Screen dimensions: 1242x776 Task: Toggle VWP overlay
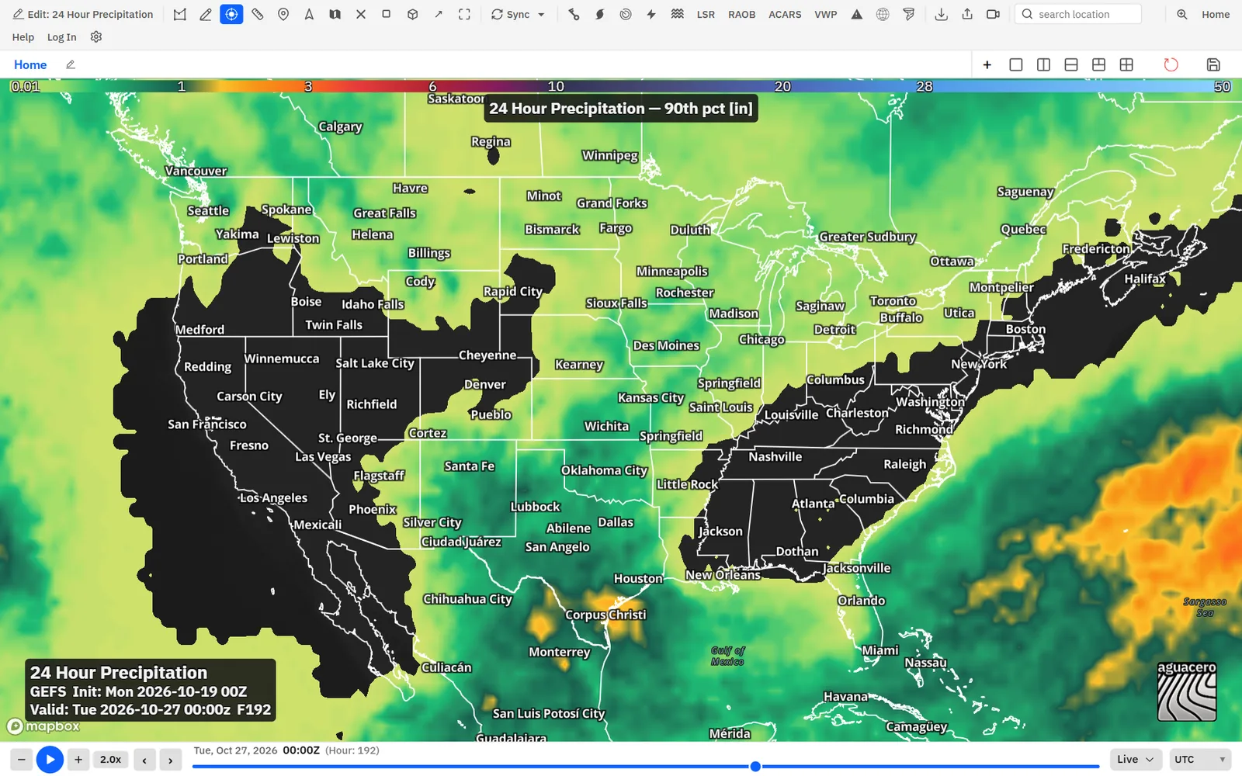click(826, 14)
